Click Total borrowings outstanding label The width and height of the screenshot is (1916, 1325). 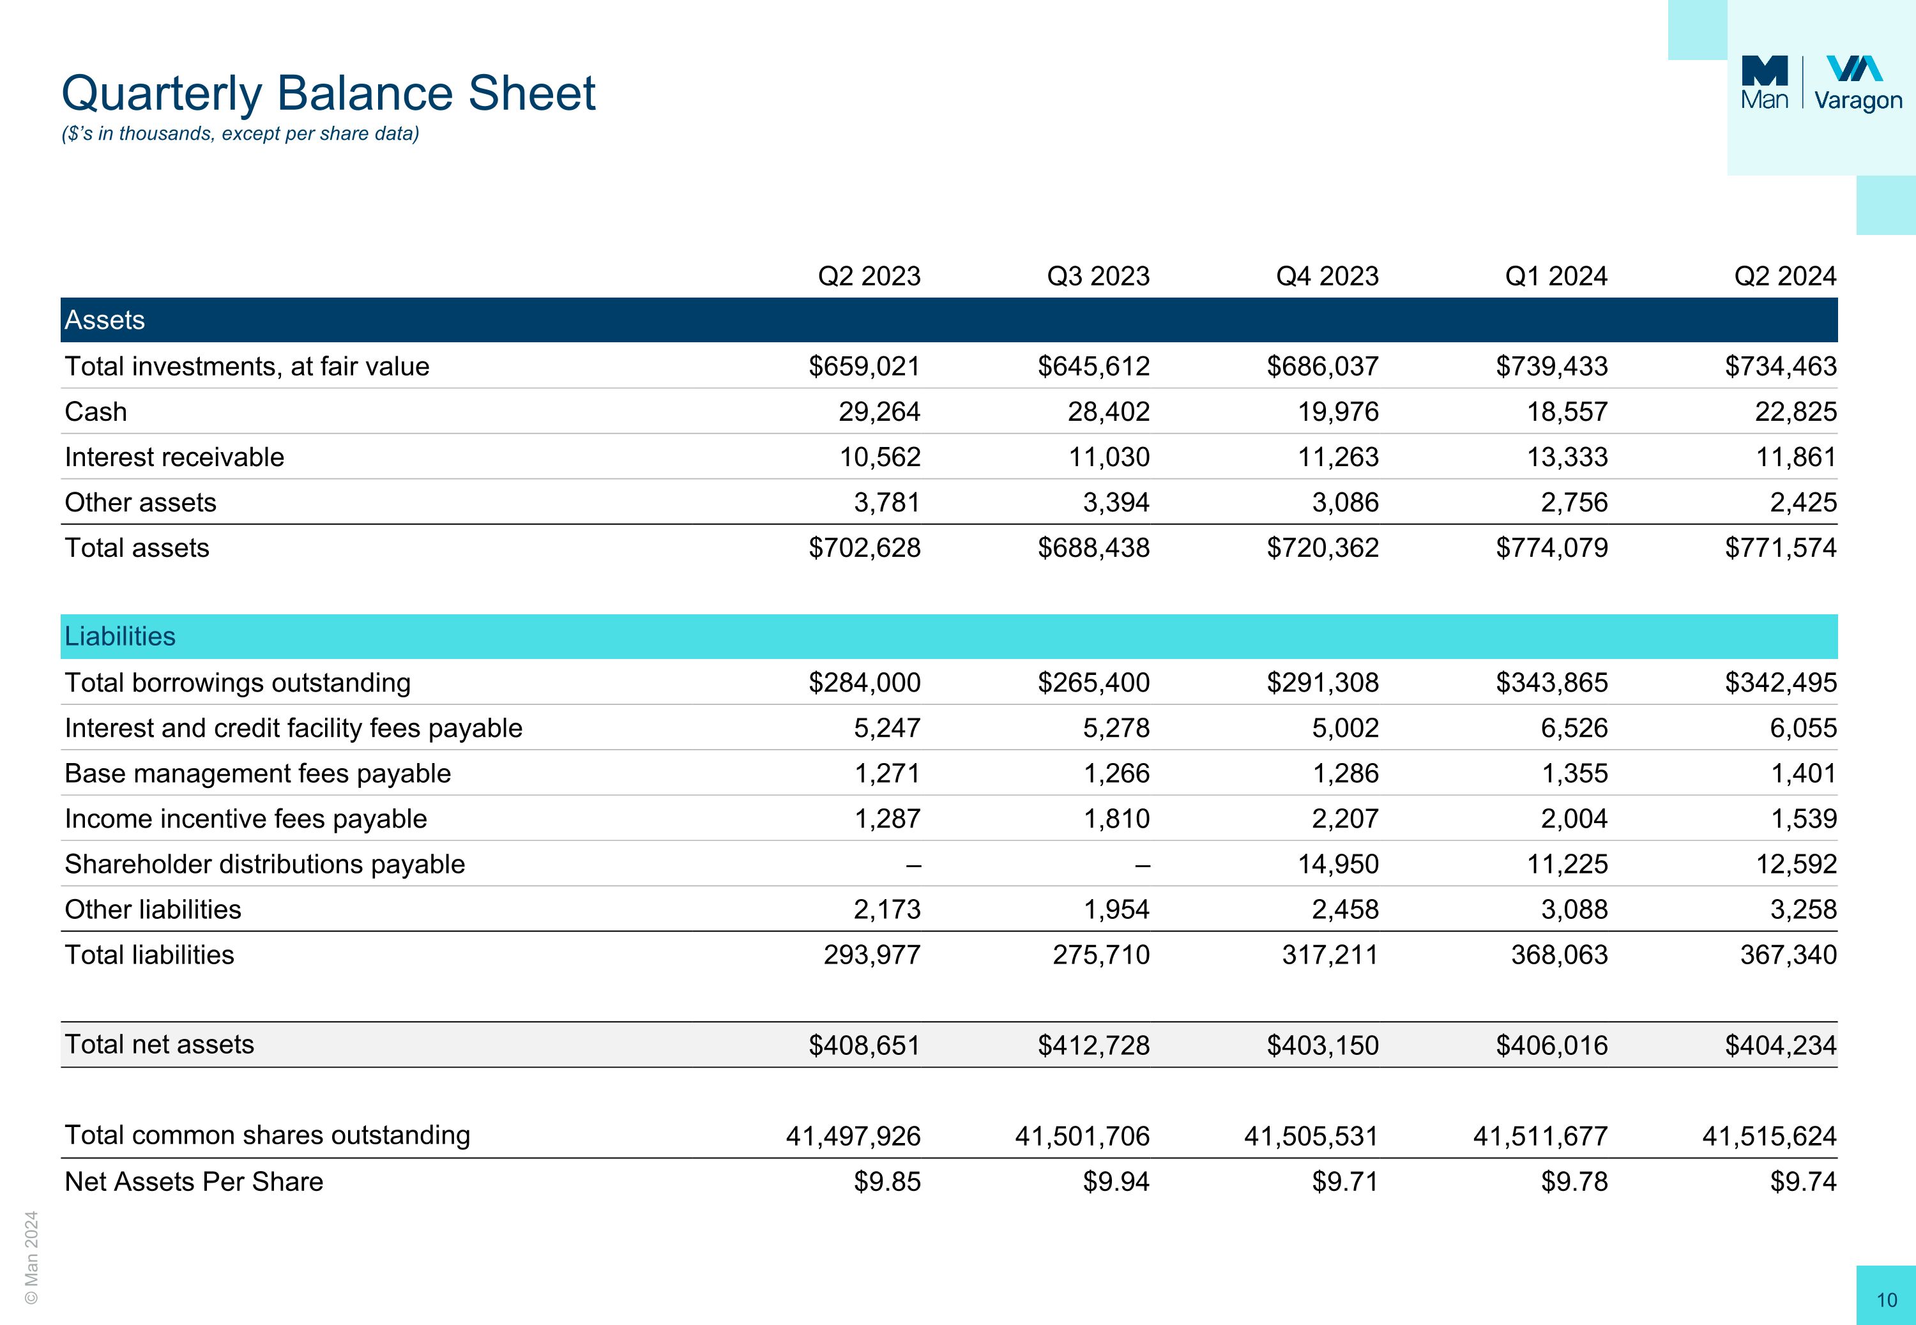tap(238, 683)
